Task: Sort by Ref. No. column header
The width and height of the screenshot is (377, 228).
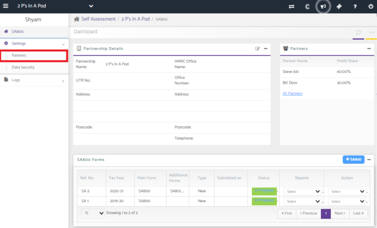Action: 92,178
